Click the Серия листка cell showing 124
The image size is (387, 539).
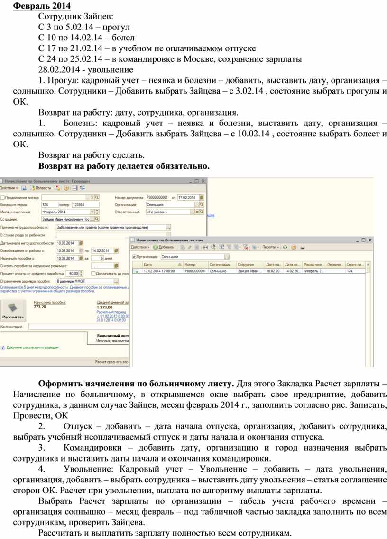click(x=355, y=271)
